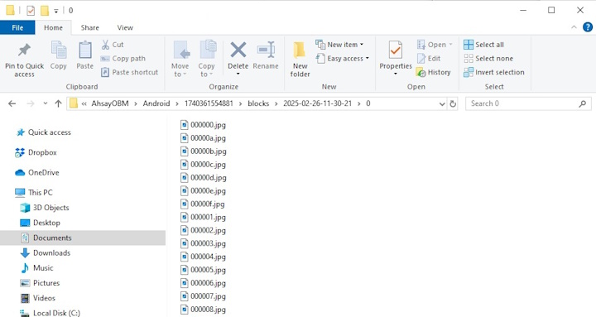Create a New folder from the ribbon
The image size is (596, 317).
point(300,60)
